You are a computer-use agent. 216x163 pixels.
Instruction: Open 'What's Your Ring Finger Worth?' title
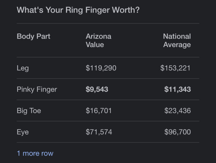78,10
